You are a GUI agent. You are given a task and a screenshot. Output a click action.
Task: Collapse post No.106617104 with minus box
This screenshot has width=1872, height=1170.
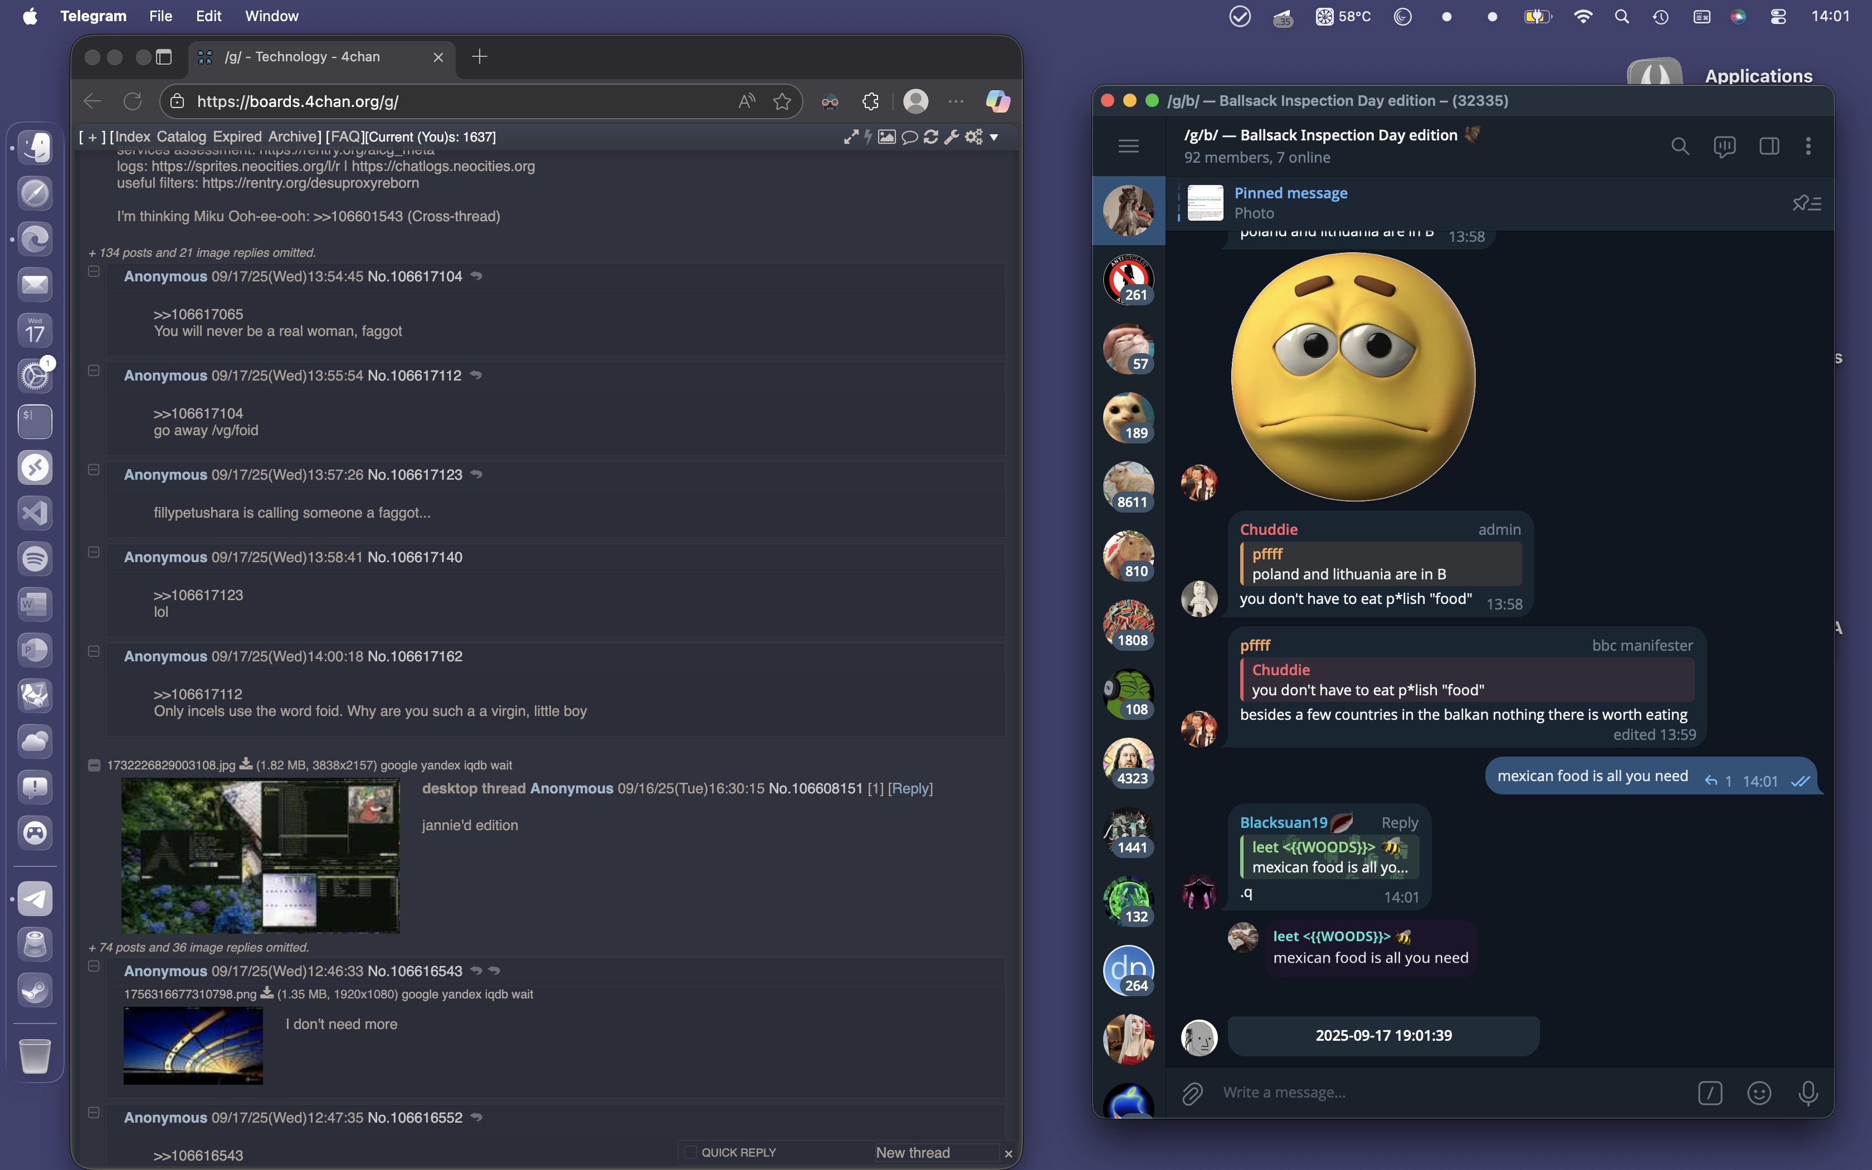coord(94,272)
